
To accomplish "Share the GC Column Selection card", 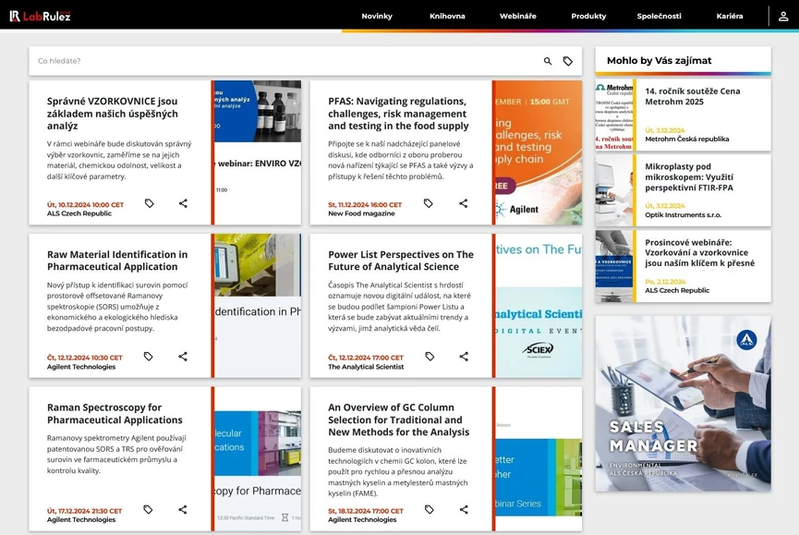I will [464, 509].
